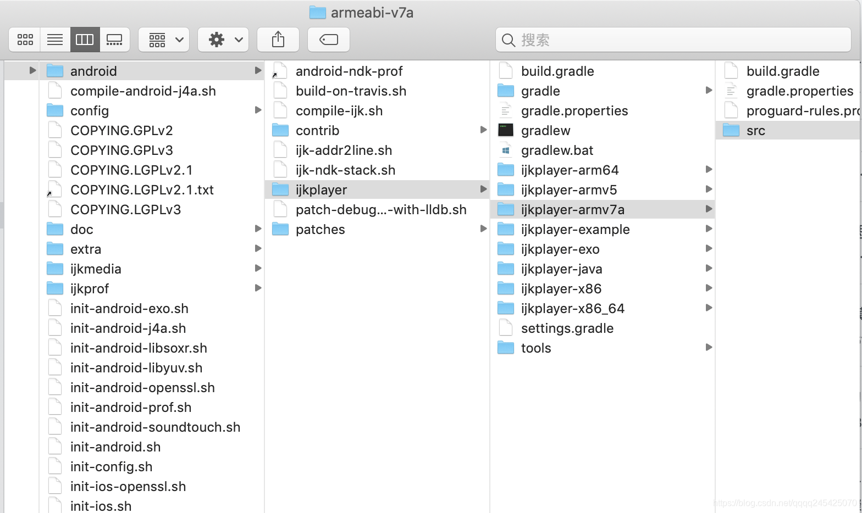Click the compile-ijk.sh file icon
Screen dimensions: 862x513
click(280, 110)
